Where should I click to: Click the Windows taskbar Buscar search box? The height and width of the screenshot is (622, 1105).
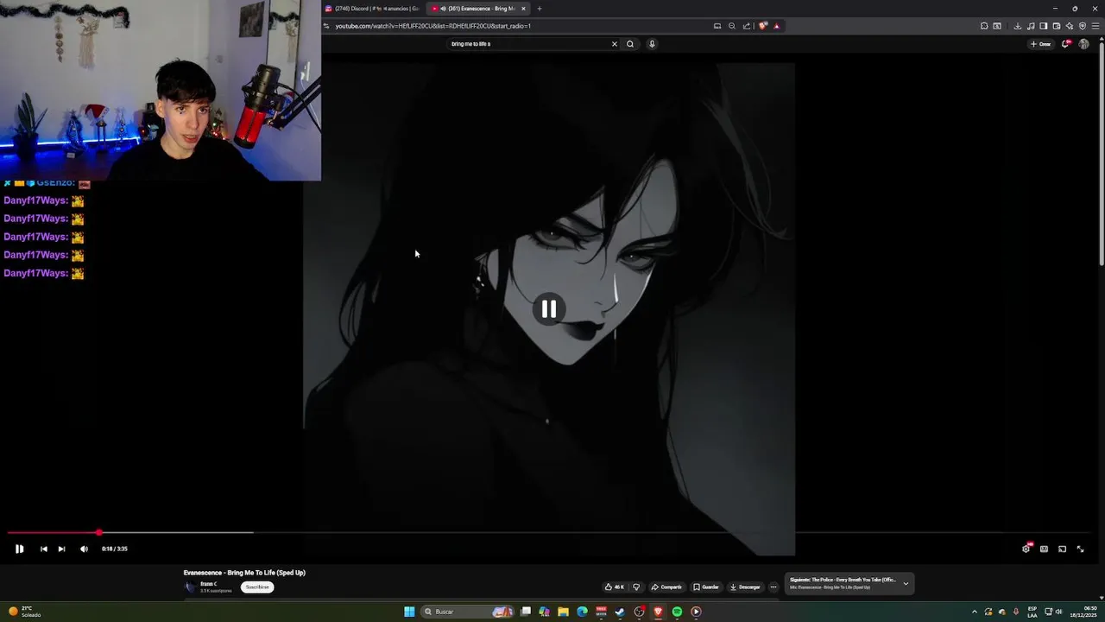point(467,612)
